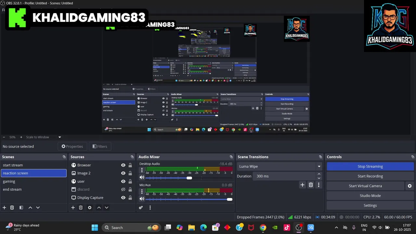Open transition properties three-dot menu
This screenshot has width=416, height=234.
[318, 185]
